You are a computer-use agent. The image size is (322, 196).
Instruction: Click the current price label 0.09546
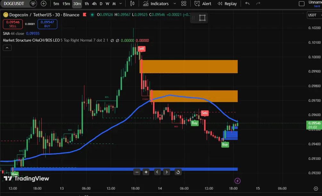(314, 123)
